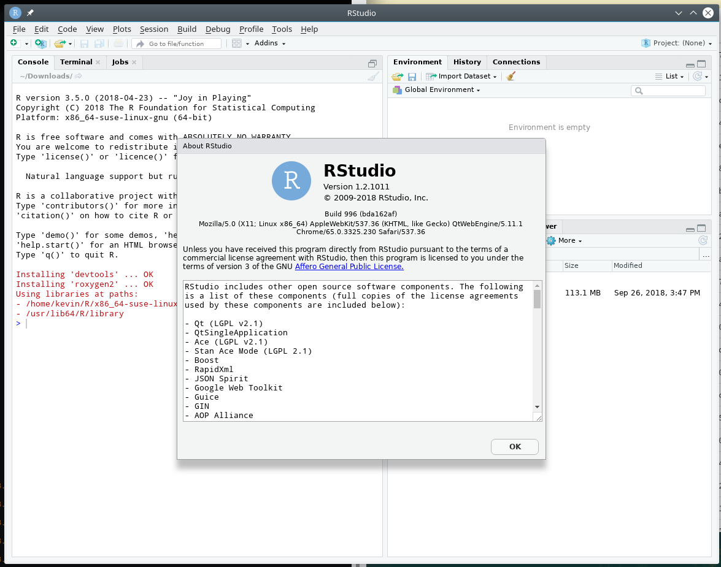Viewport: 721px width, 567px height.
Task: Click Project: (None) in the top right
Action: click(x=676, y=43)
